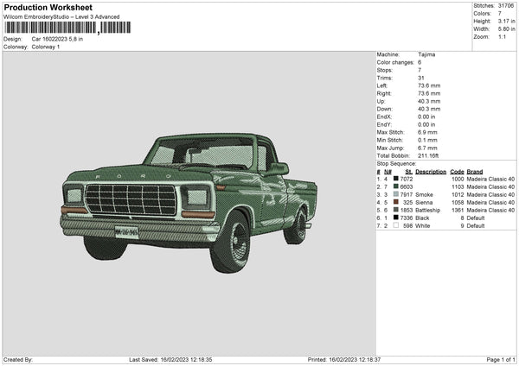The height and width of the screenshot is (366, 519).
Task: Click the Brand column header
Action: [476, 172]
